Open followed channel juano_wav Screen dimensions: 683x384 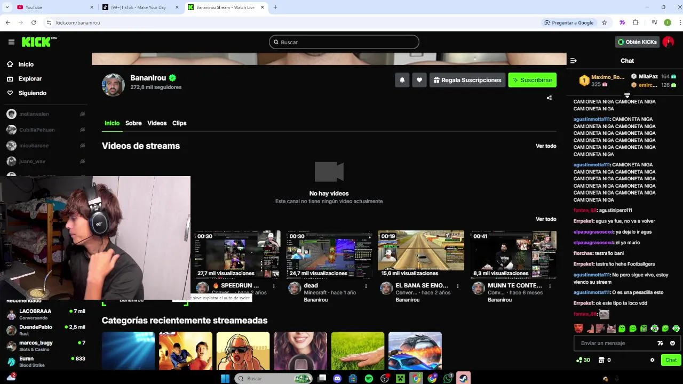[45, 161]
